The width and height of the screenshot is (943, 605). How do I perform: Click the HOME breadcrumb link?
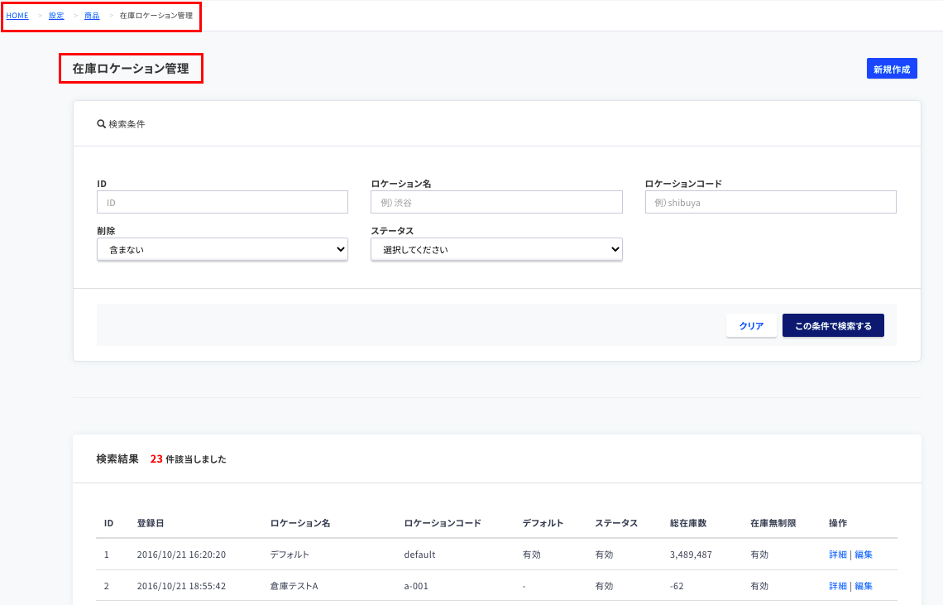17,16
